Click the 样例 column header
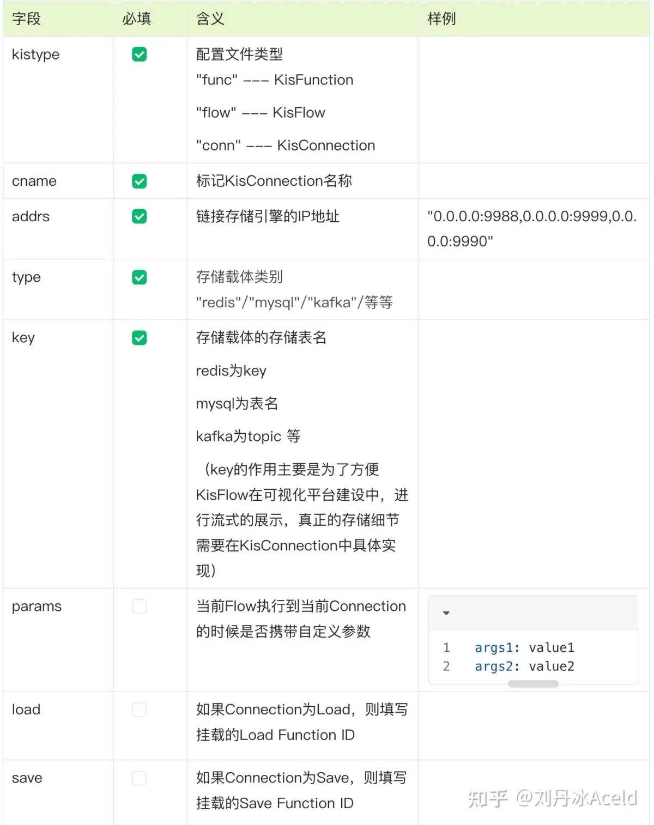The width and height of the screenshot is (654, 825). (x=441, y=19)
